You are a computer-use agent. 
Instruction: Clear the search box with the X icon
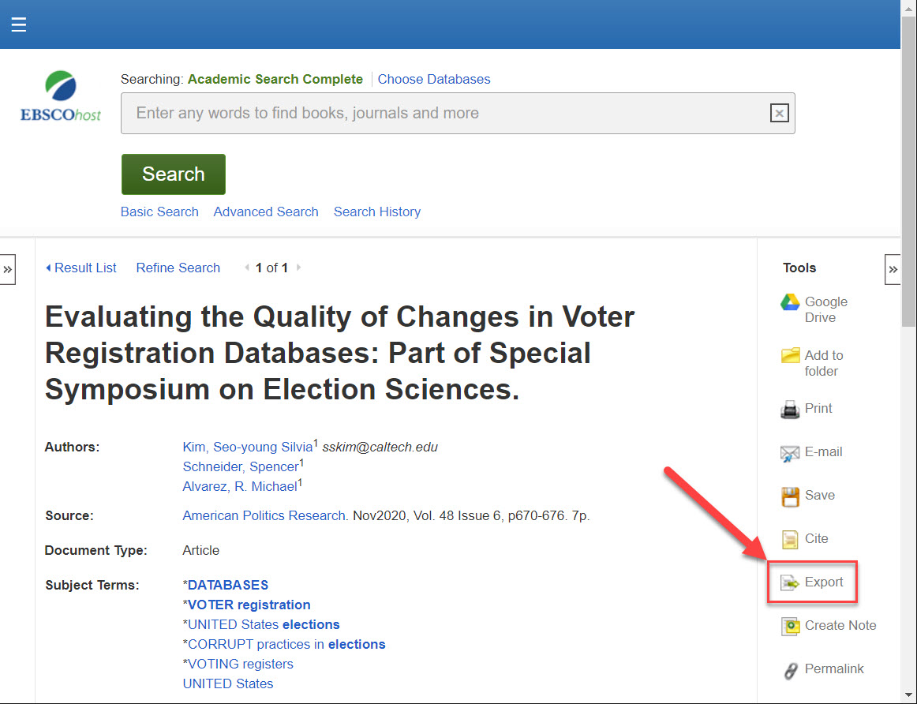tap(779, 113)
